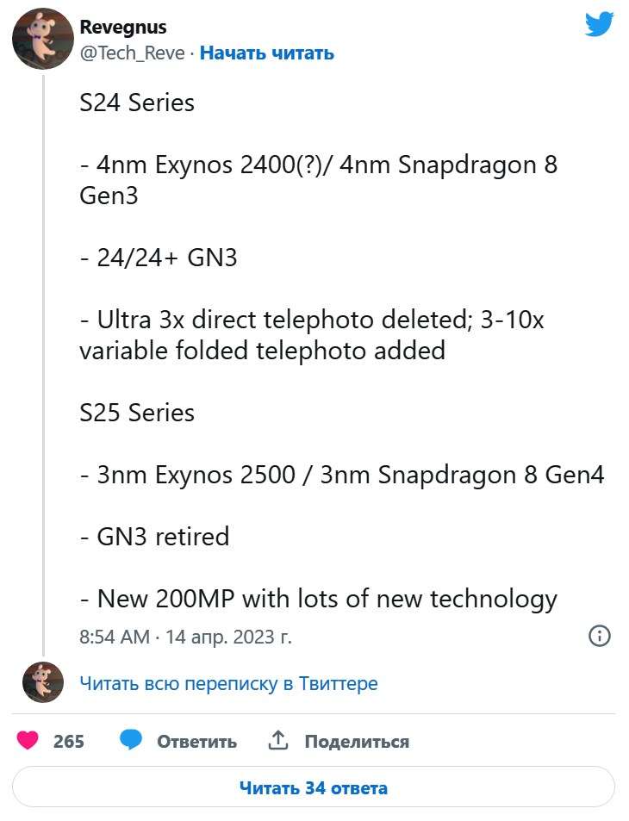Click the Twitter bird logo
Image resolution: width=629 pixels, height=821 pixels.
(x=599, y=24)
